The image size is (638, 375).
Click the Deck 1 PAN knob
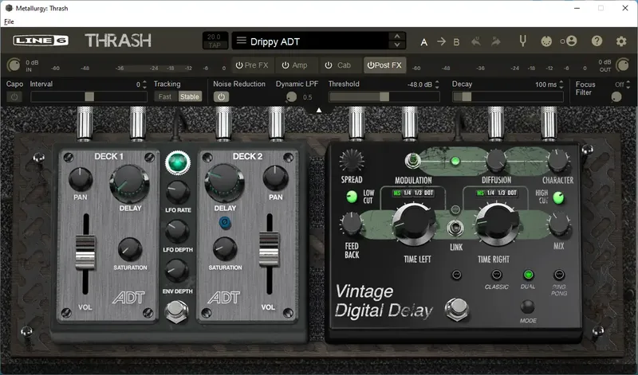81,179
